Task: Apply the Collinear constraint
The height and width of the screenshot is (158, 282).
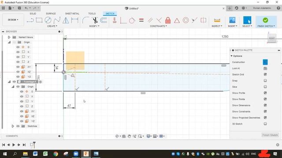Action: tap(194, 20)
